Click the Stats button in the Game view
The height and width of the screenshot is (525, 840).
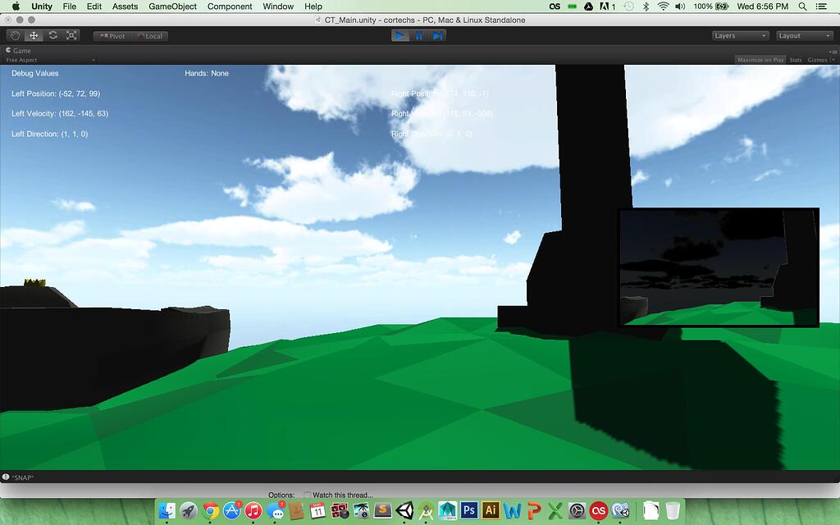[x=796, y=59]
